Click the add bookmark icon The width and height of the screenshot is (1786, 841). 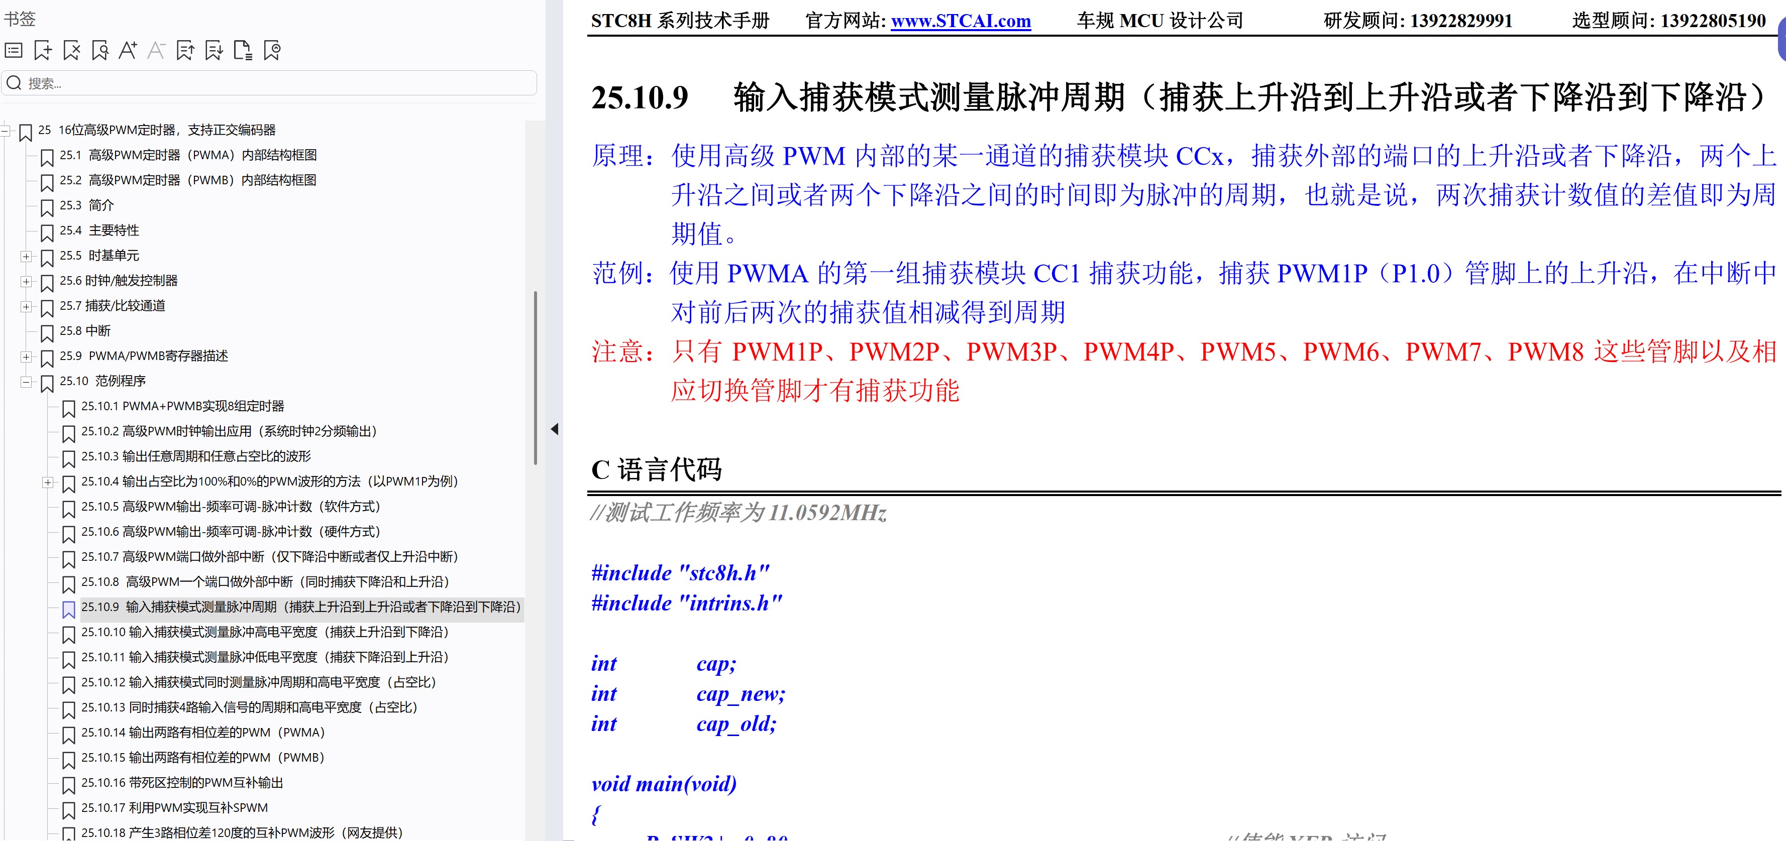tap(43, 50)
